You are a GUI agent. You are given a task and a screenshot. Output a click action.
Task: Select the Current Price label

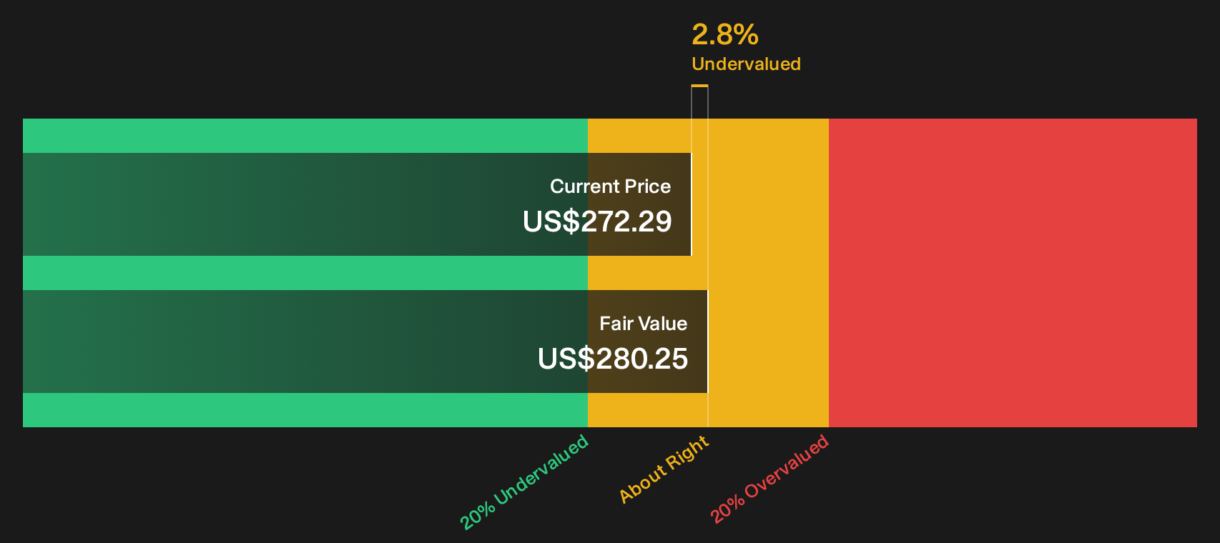click(610, 186)
